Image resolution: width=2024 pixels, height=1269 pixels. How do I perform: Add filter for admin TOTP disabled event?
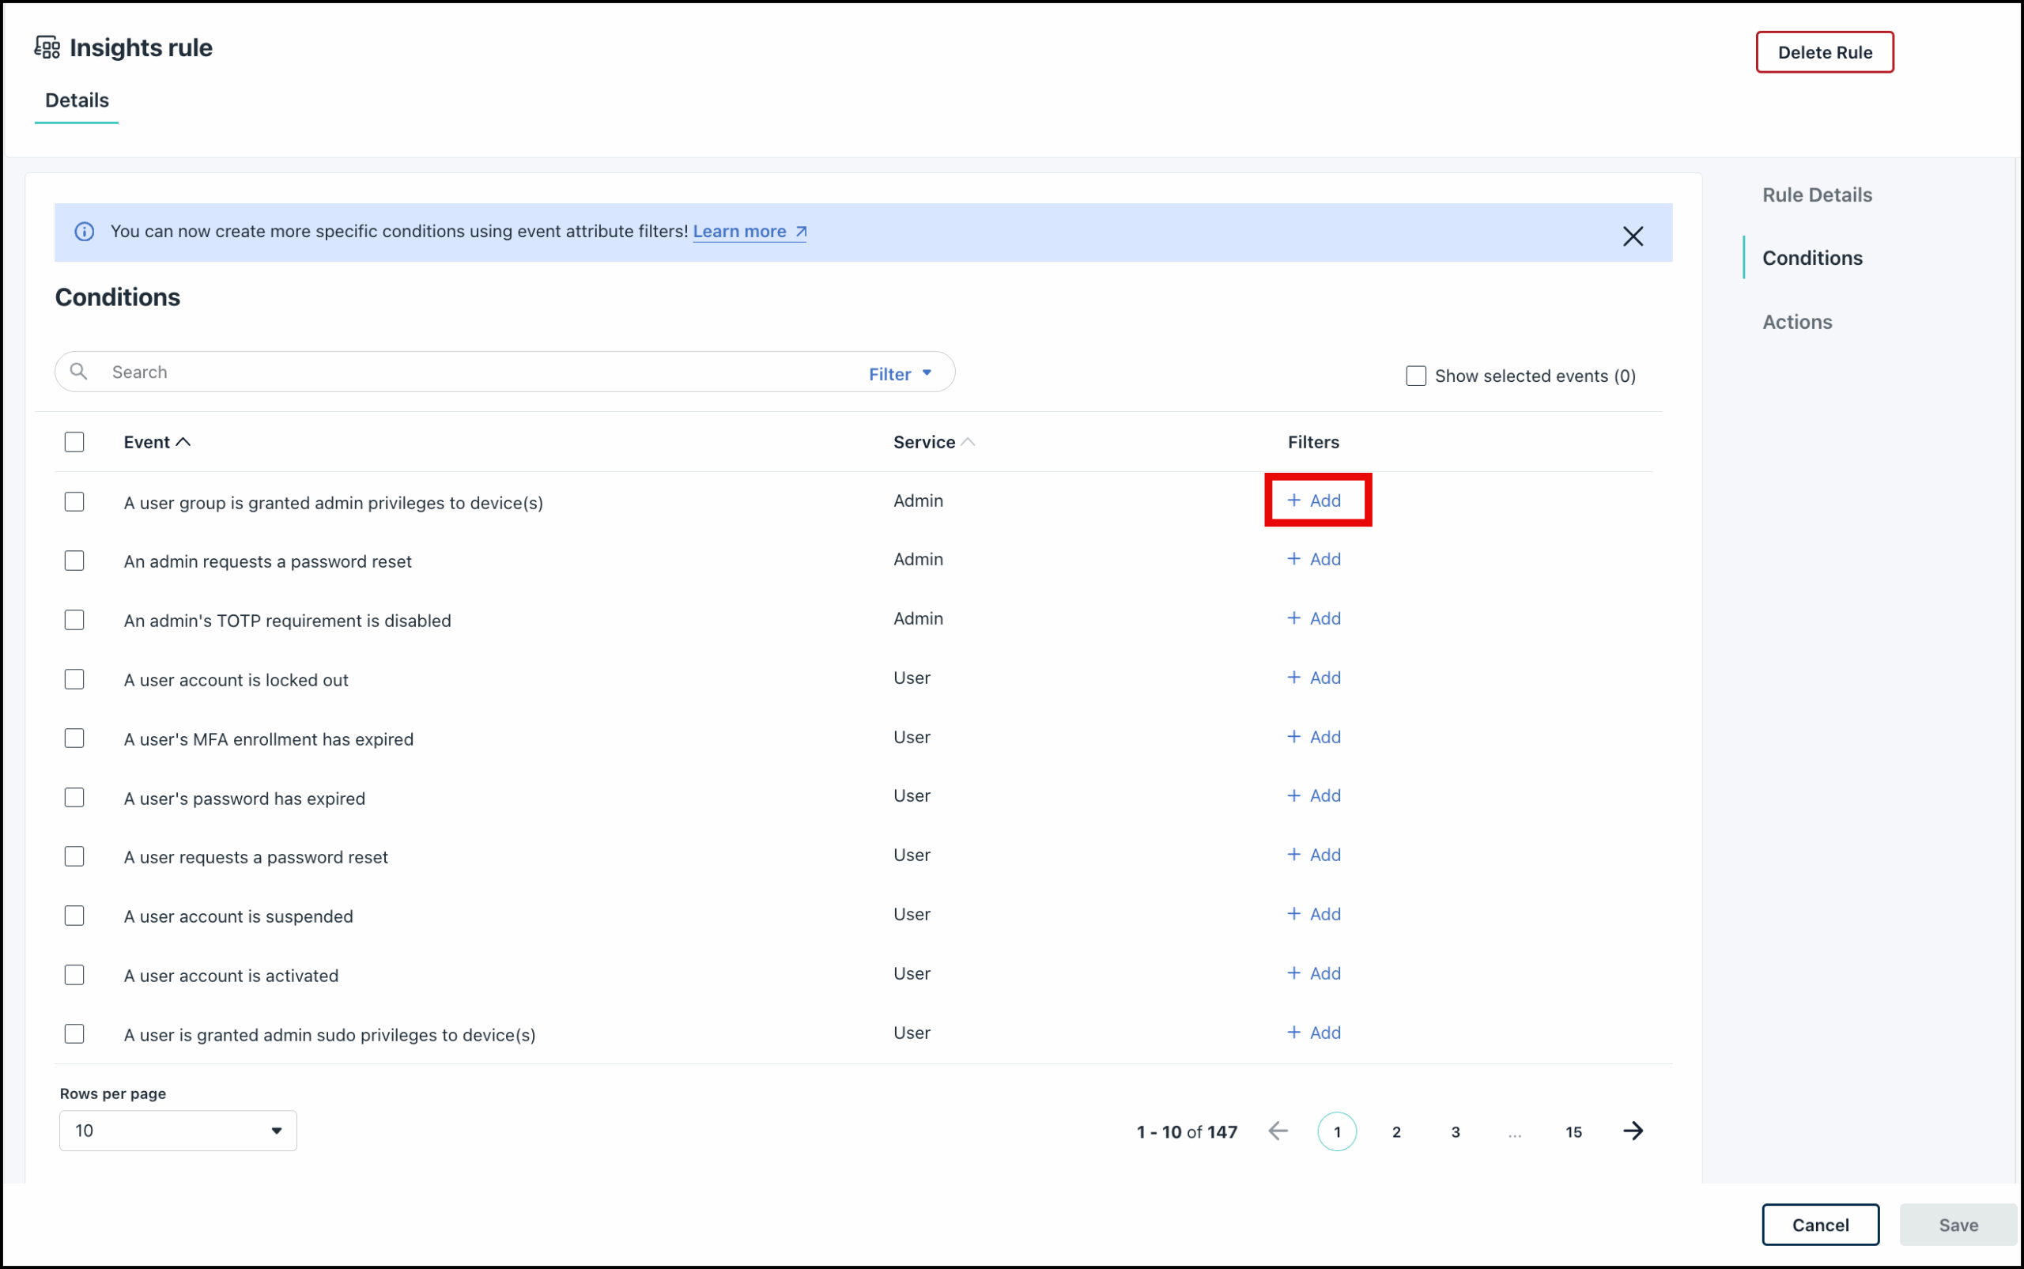(1314, 618)
